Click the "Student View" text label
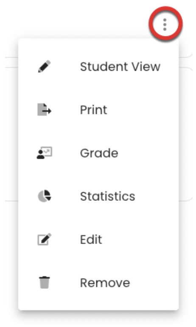This screenshot has height=327, width=196. click(x=120, y=67)
